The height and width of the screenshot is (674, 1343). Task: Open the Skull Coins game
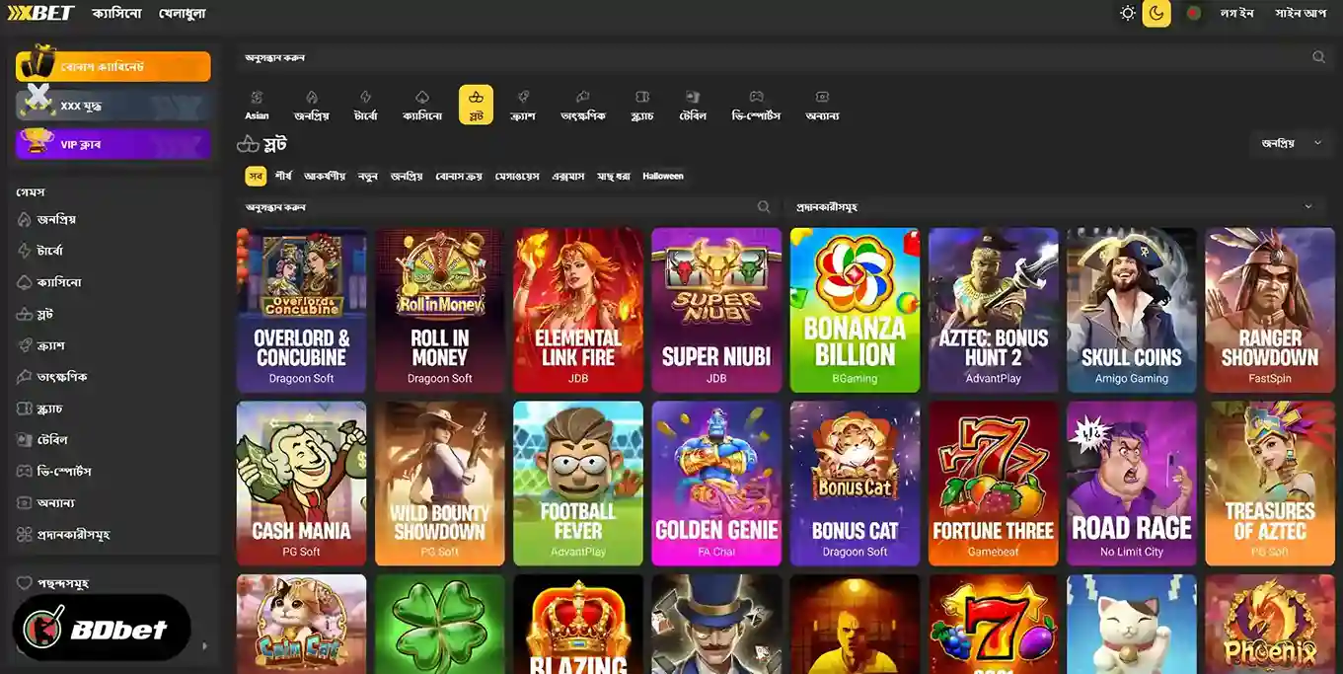tap(1132, 310)
